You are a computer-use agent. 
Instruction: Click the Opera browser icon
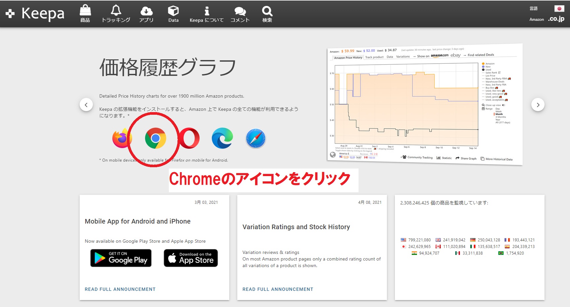(x=189, y=138)
